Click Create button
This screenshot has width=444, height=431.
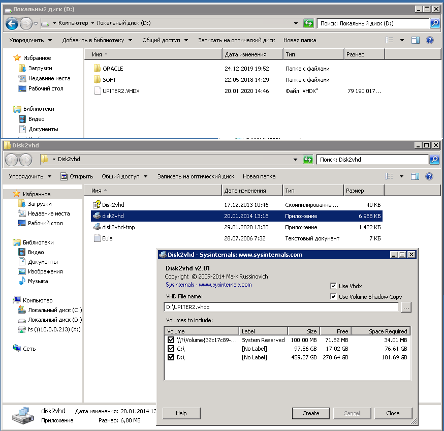310,413
